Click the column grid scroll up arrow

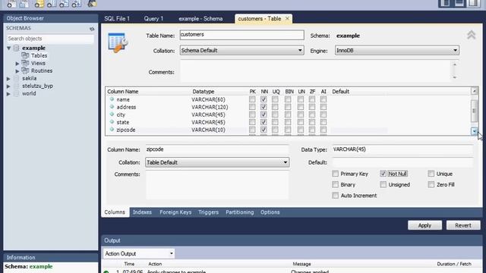[474, 91]
